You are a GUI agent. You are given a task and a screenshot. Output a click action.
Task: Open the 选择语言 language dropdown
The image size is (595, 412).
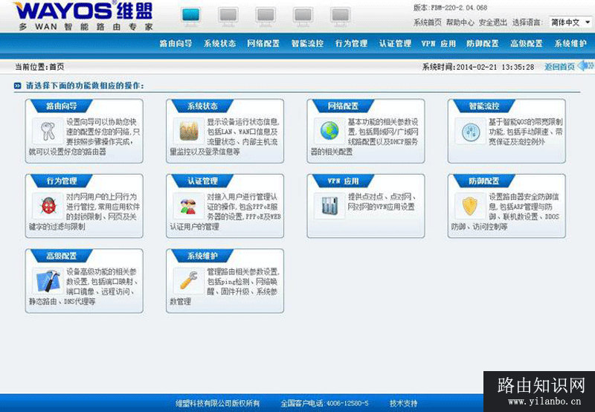[x=570, y=22]
